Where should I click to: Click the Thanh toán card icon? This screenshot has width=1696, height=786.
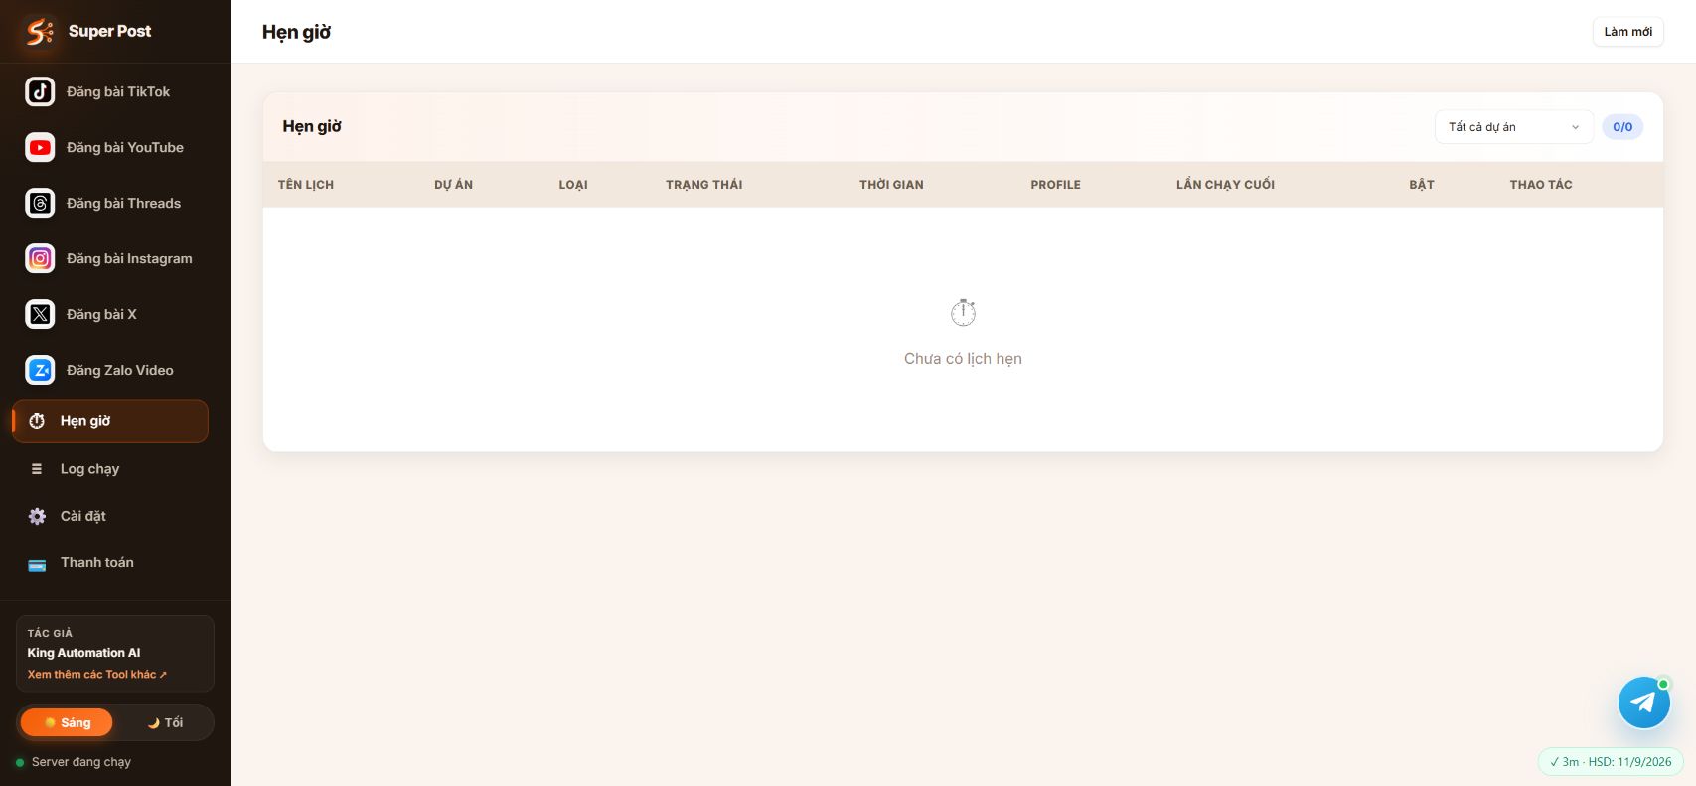point(37,563)
